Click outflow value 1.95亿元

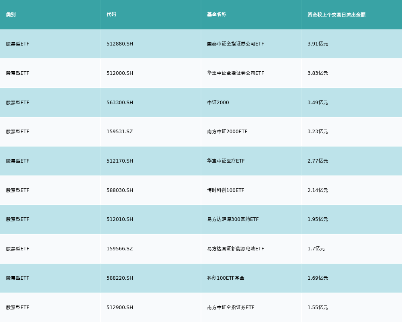[x=318, y=219]
